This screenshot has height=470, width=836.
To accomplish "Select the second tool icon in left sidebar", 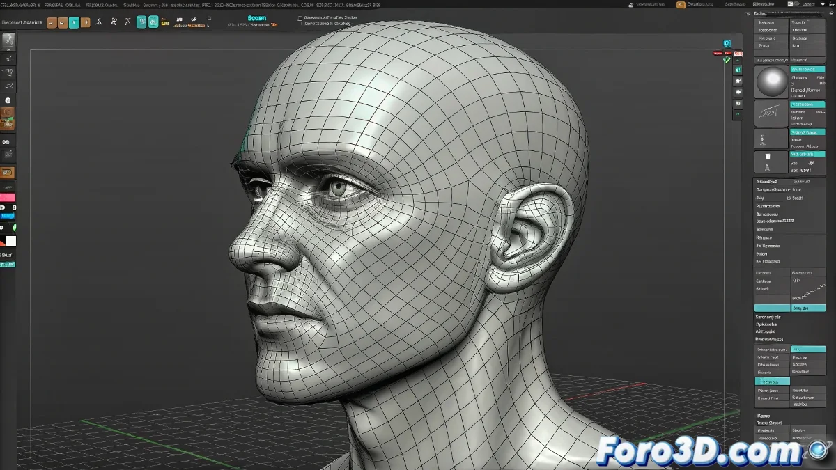I will [x=8, y=57].
